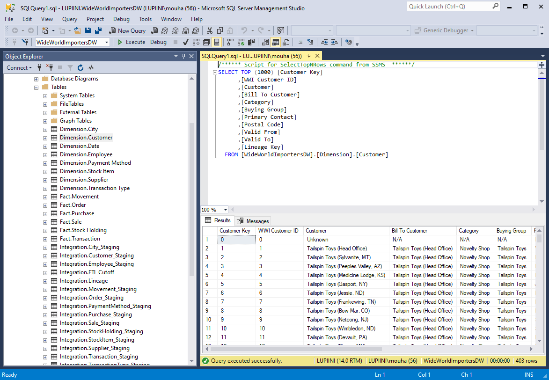The height and width of the screenshot is (380, 549).
Task: Toggle Include Actual Execution Plan
Action: (230, 43)
